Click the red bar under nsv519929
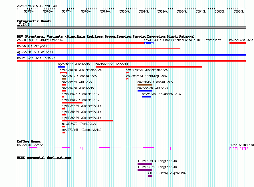The width and height of the screenshot is (254, 187). [x=131, y=61]
